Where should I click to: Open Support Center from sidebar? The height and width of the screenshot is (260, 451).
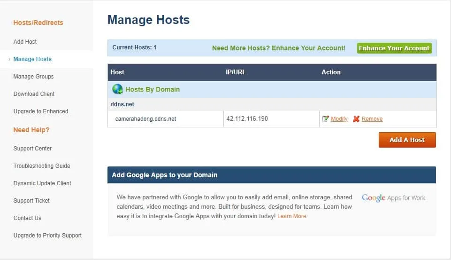pos(32,149)
